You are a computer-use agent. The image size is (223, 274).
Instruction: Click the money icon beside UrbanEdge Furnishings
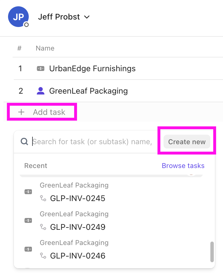41,69
